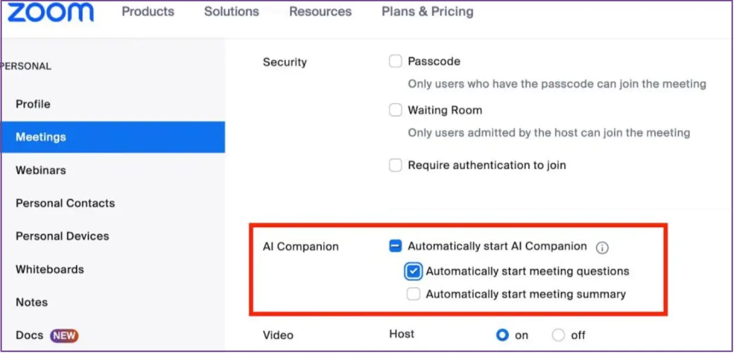Open the AI Companion info tooltip
734x353 pixels.
603,247
